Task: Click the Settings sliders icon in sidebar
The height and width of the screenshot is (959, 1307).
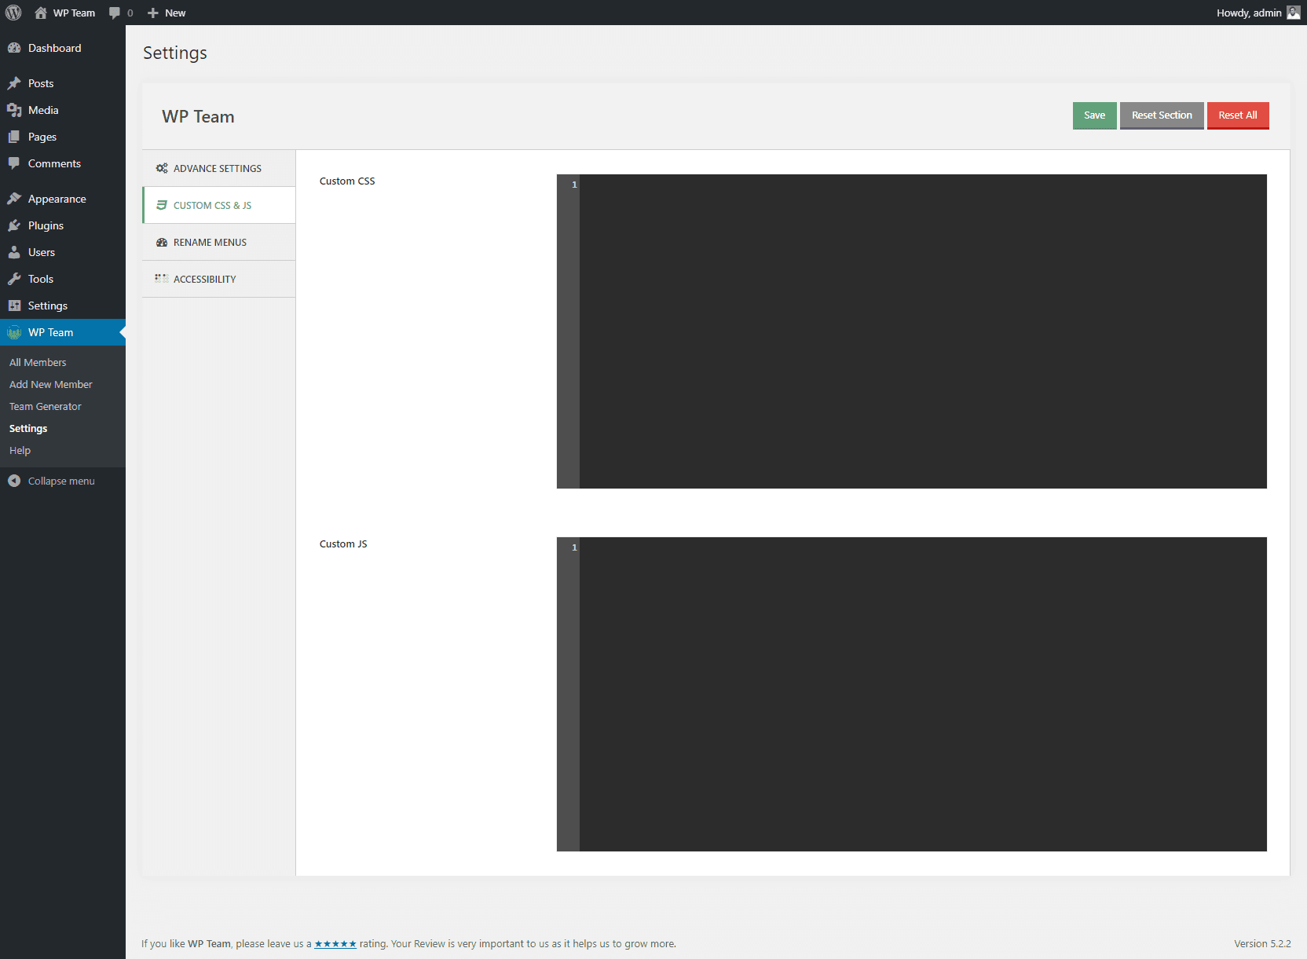Action: pyautogui.click(x=14, y=306)
